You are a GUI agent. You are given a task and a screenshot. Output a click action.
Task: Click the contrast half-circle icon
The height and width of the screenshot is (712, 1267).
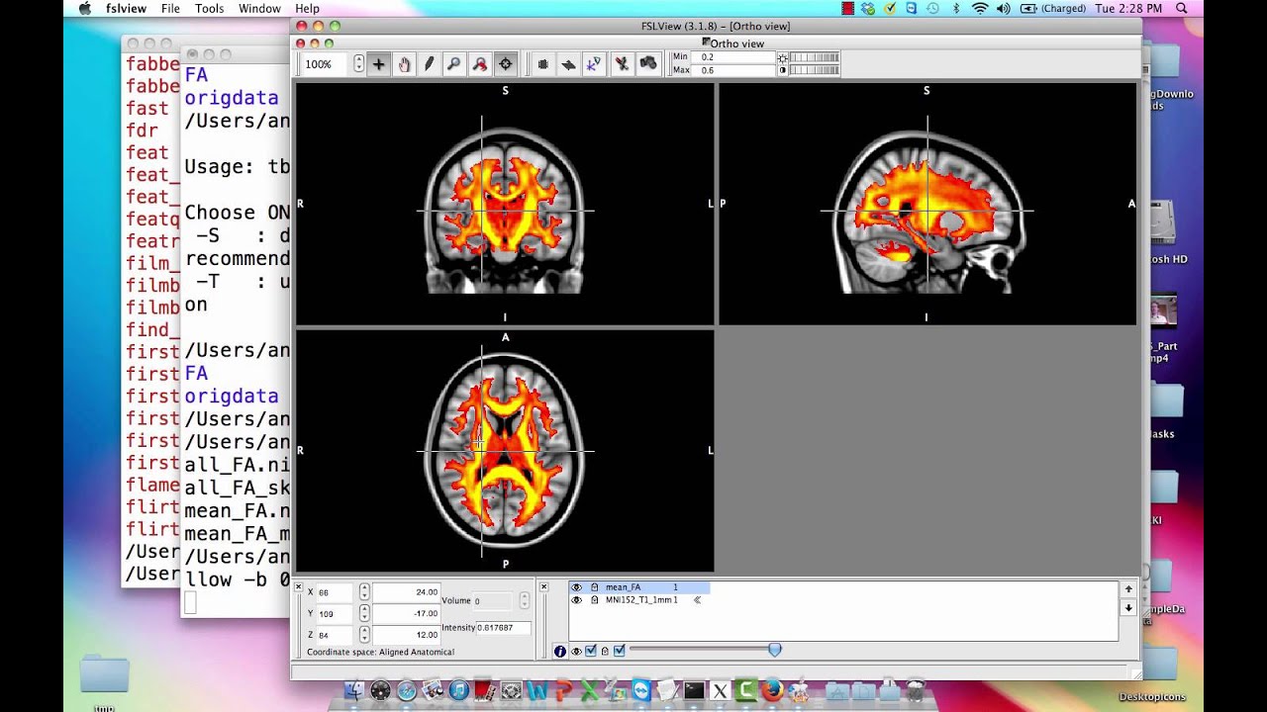[x=783, y=70]
